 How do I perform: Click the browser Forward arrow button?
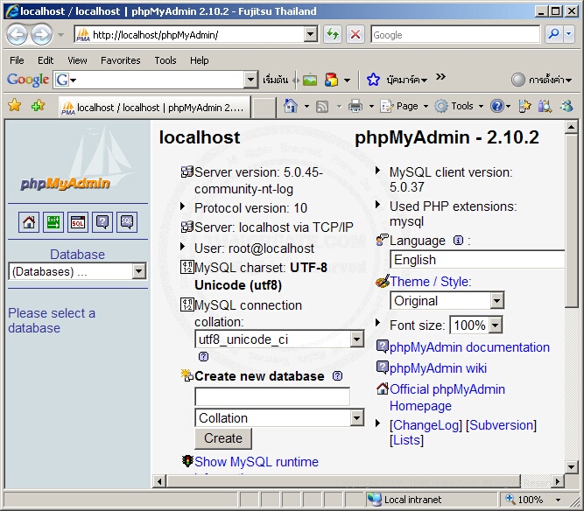pyautogui.click(x=41, y=35)
